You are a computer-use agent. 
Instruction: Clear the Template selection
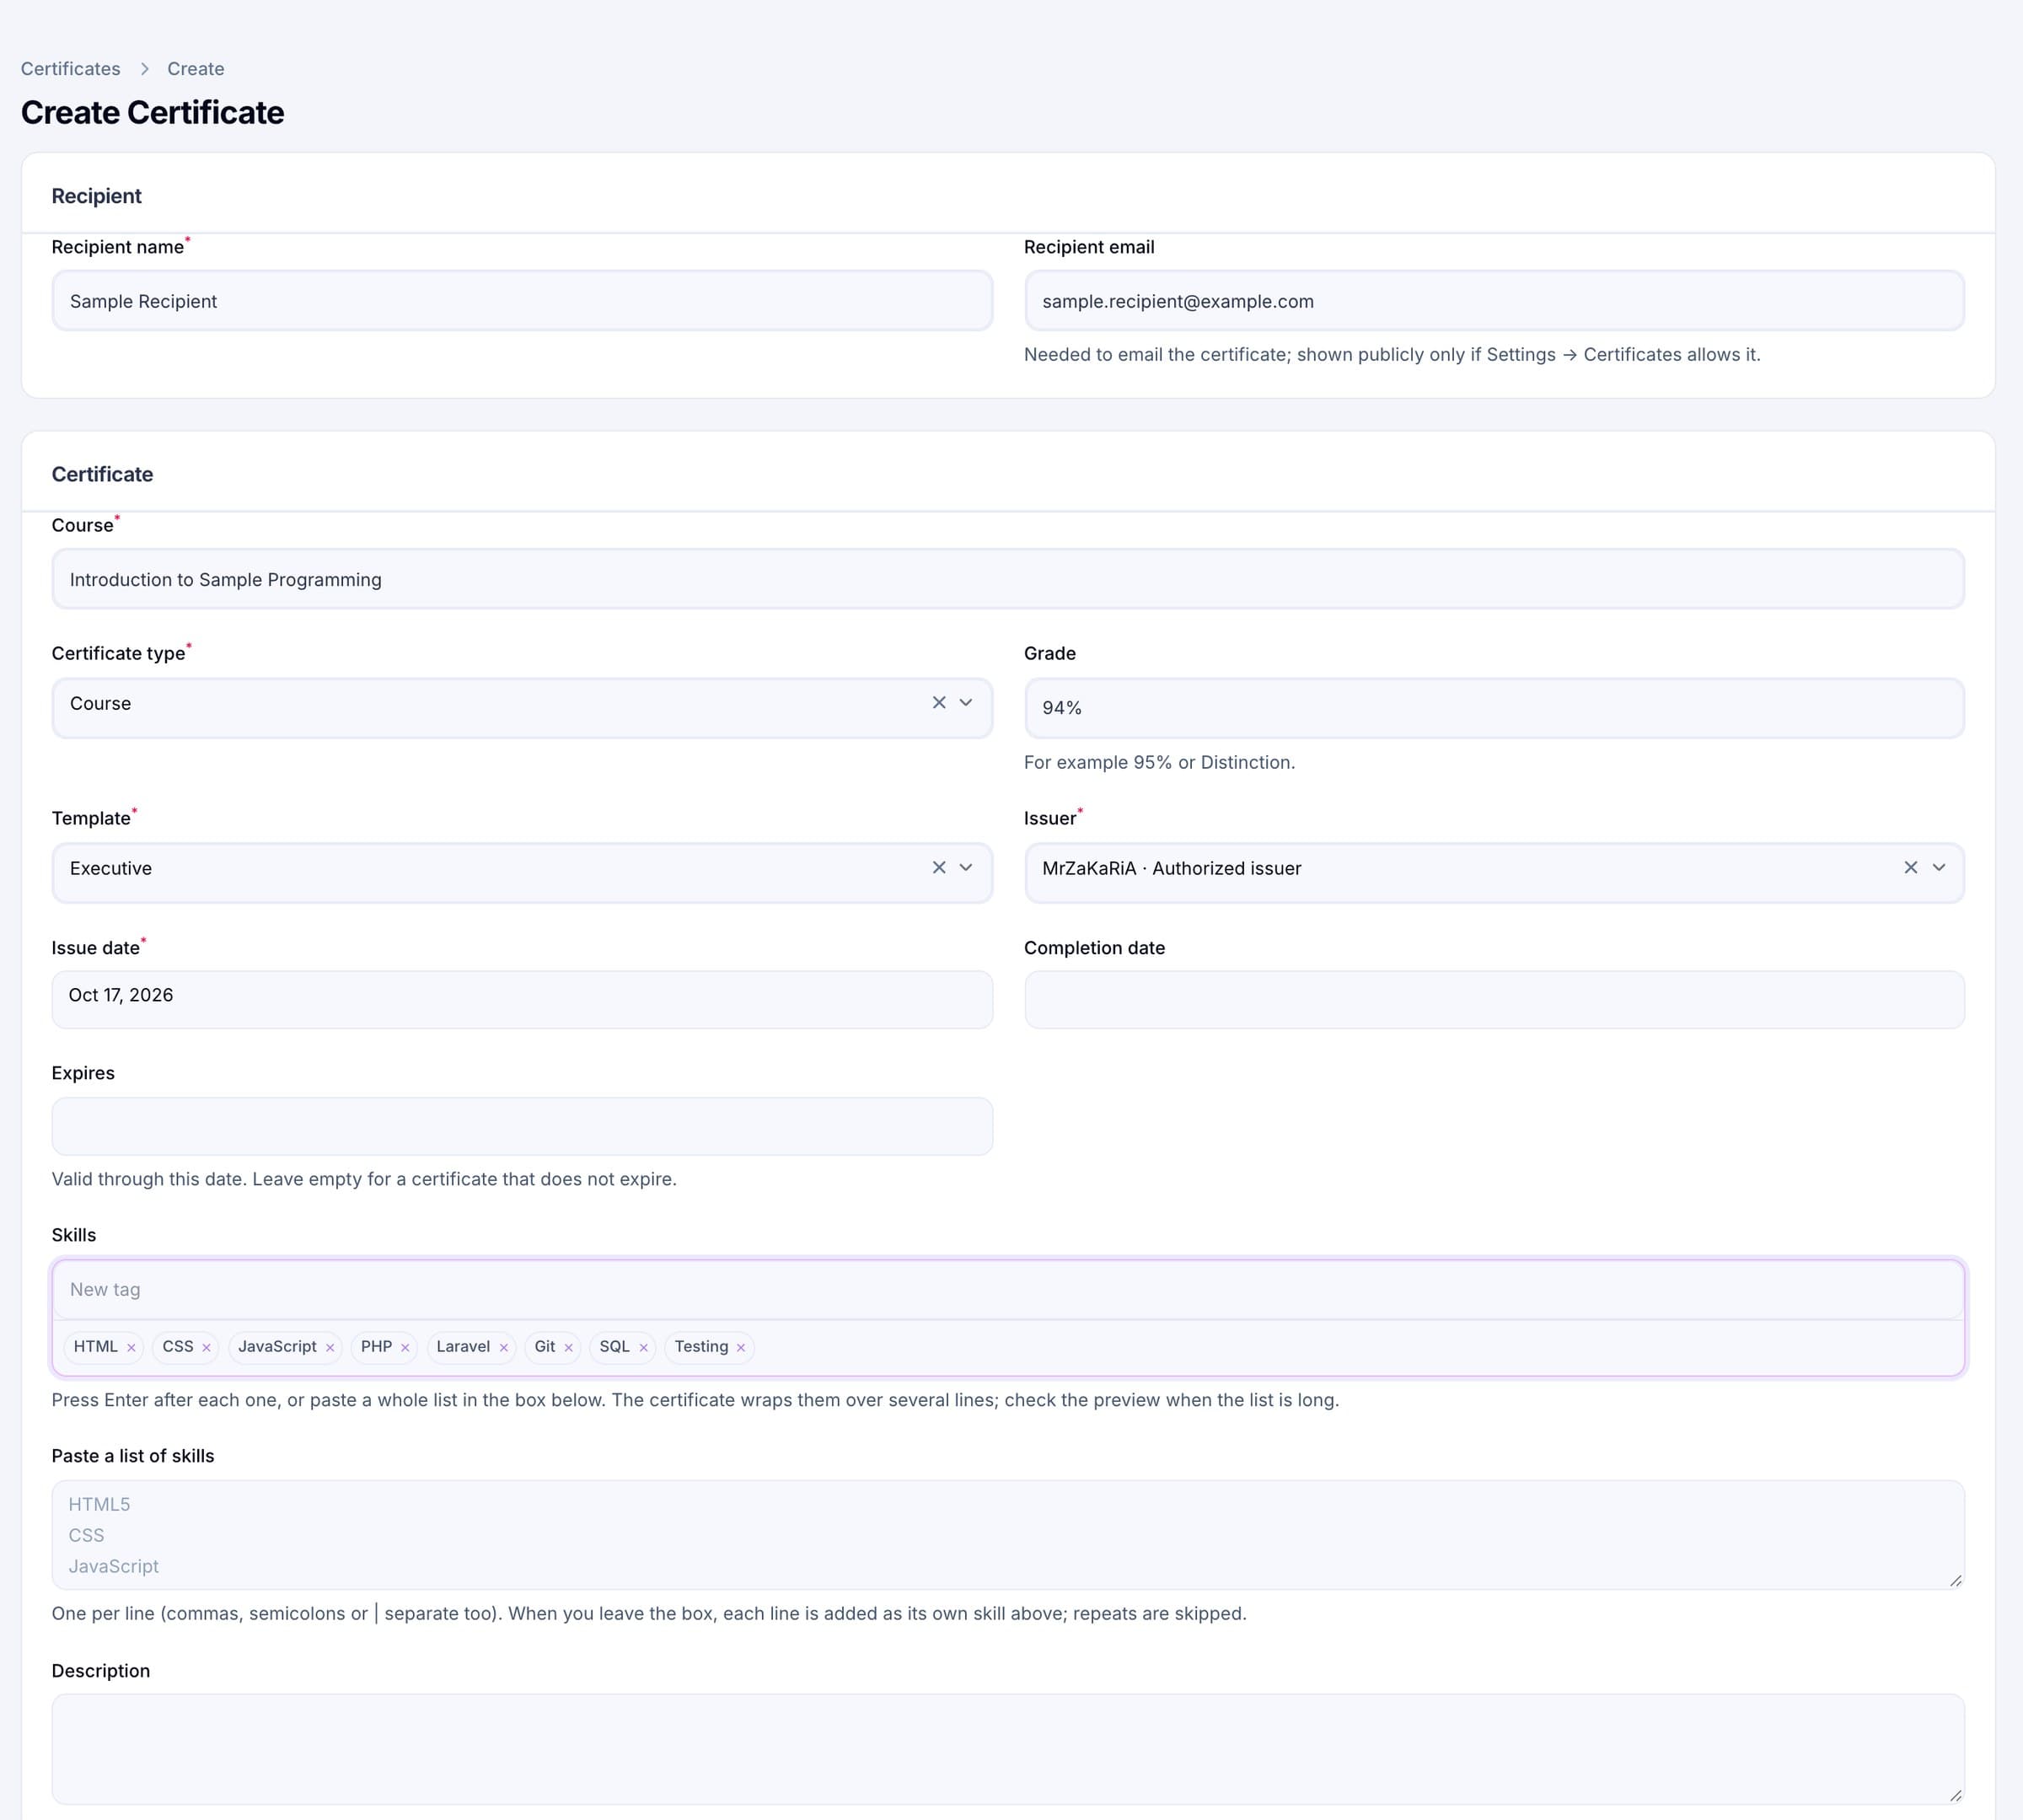[x=939, y=868]
